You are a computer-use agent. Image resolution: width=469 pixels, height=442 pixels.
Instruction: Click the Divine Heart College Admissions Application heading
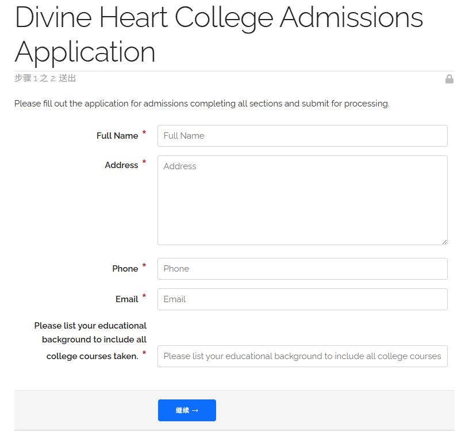[218, 35]
